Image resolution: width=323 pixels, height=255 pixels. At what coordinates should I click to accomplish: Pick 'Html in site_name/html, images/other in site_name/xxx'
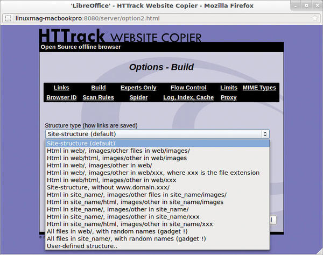click(x=157, y=224)
